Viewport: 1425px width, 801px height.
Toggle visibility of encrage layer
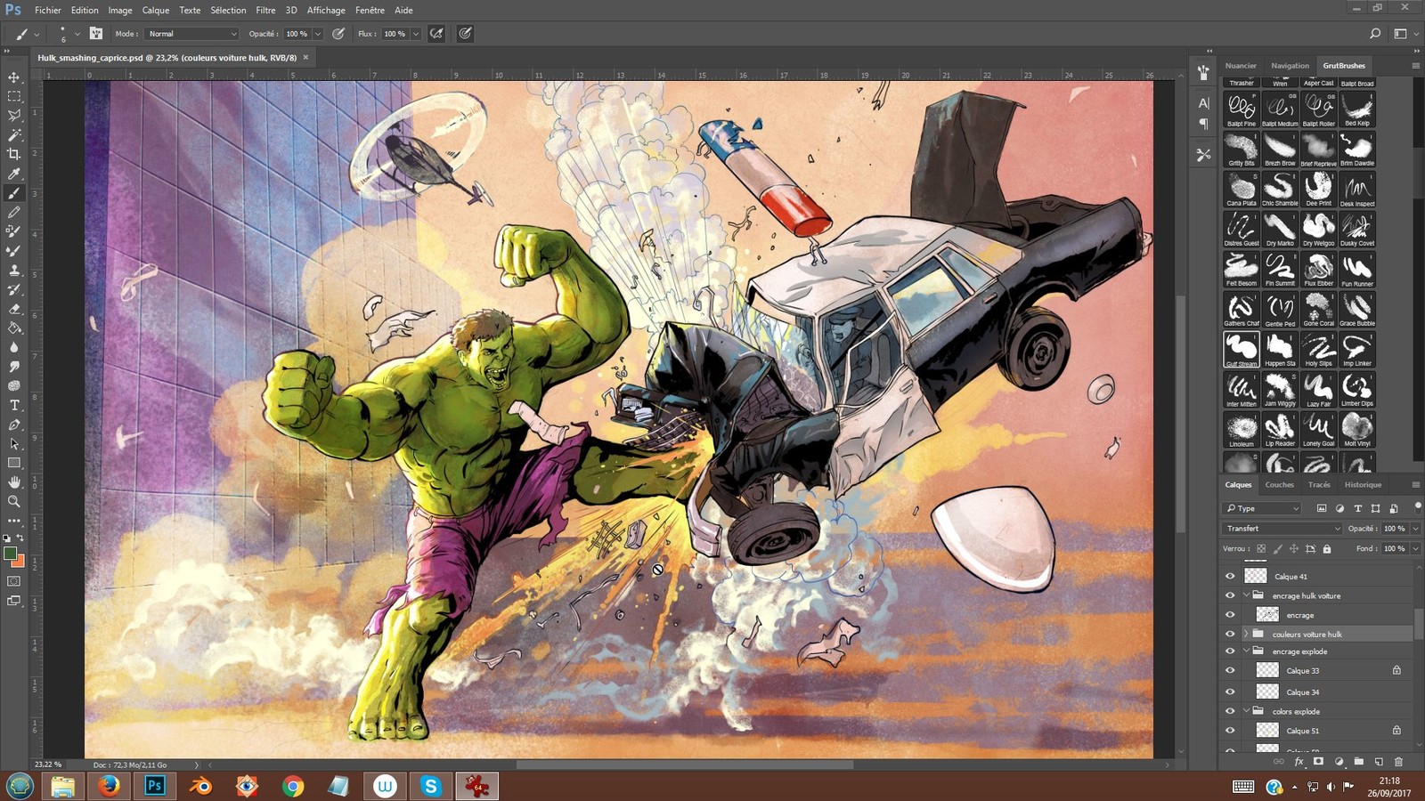(1230, 615)
